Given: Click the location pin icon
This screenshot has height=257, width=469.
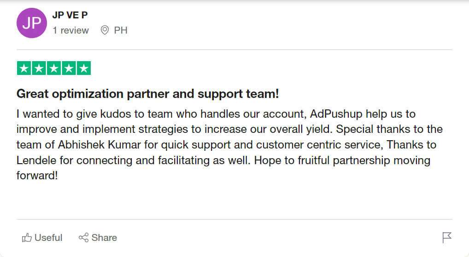Looking at the screenshot, I should (x=105, y=30).
